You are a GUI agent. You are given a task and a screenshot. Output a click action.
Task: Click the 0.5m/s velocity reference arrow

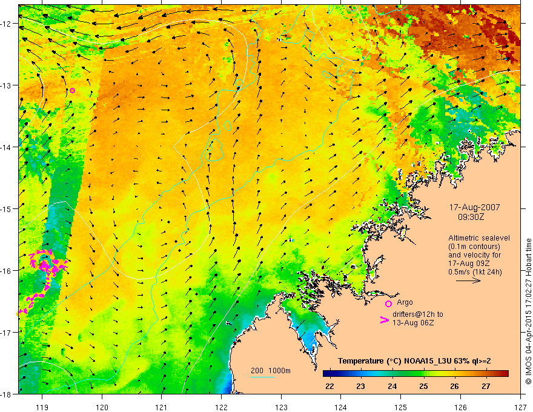(x=468, y=281)
